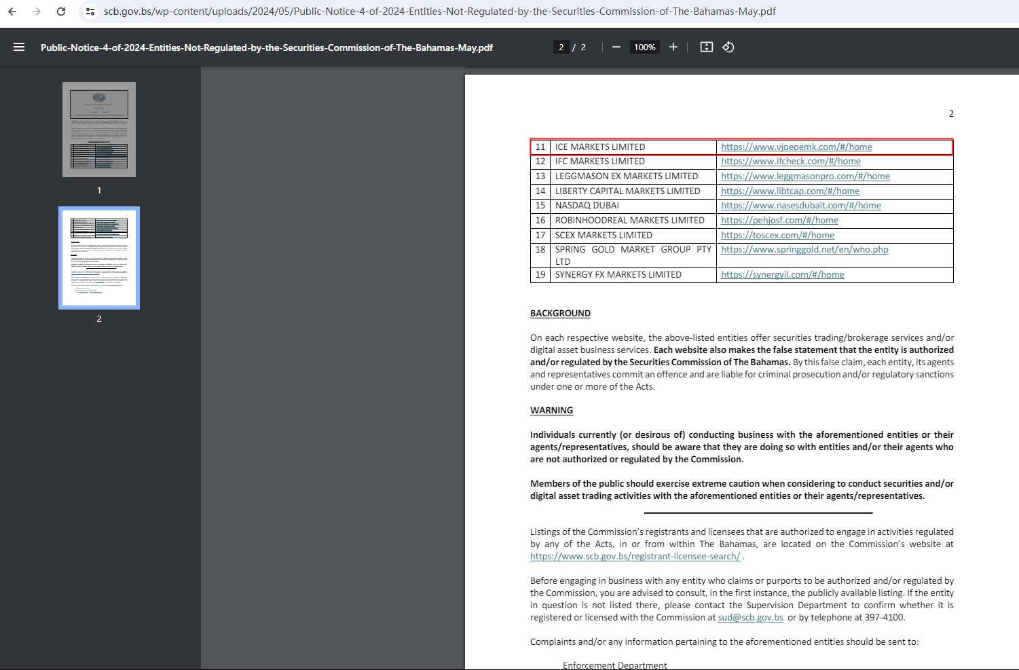This screenshot has height=670, width=1019.
Task: Click the browser address bar URL
Action: coord(439,12)
